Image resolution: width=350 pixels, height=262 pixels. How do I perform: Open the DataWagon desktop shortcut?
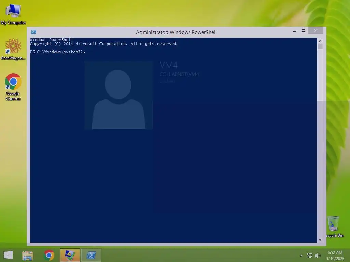click(13, 49)
